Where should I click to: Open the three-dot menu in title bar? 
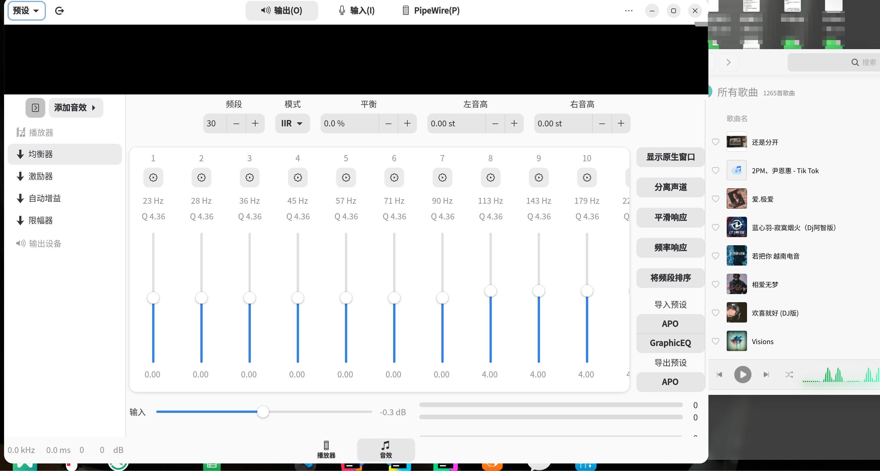[x=629, y=10]
